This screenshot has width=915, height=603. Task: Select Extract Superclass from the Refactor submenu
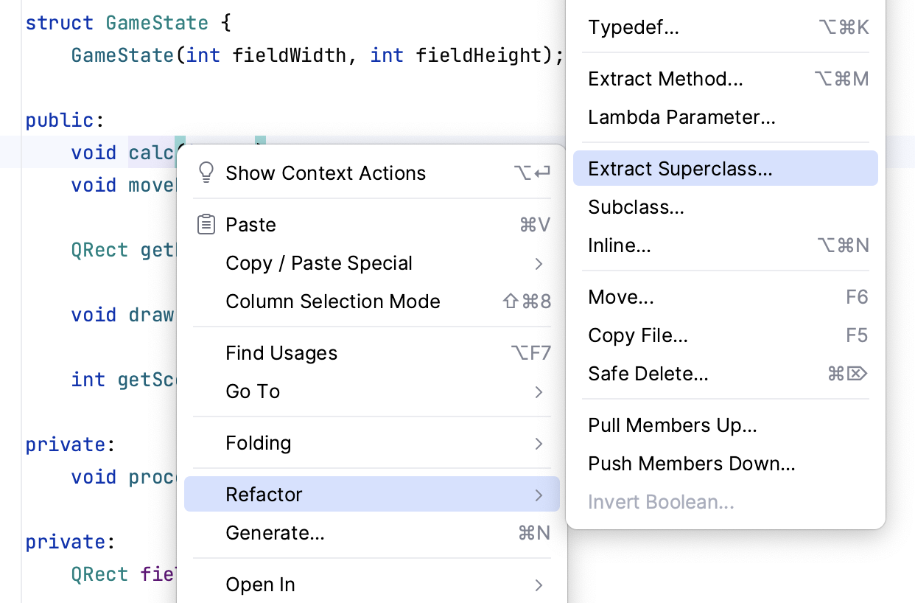[680, 168]
